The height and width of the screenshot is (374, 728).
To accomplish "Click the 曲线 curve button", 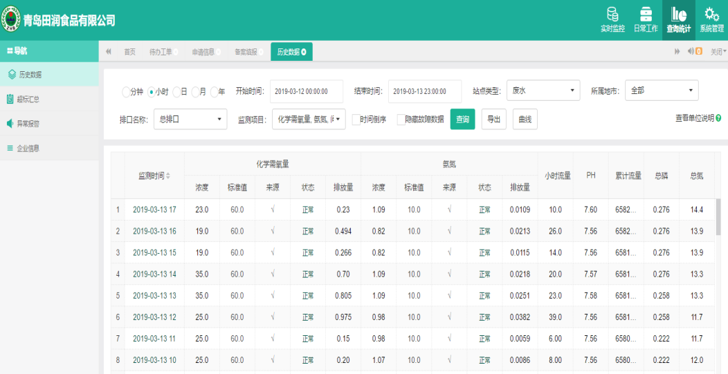I will point(525,120).
